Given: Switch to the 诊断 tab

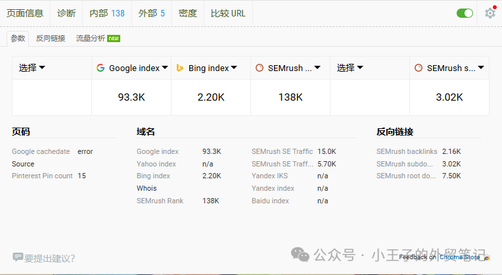Looking at the screenshot, I should [66, 13].
